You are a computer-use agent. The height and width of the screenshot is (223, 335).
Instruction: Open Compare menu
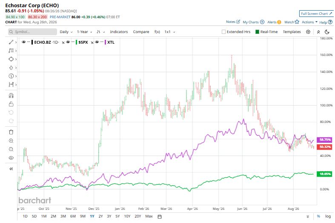tap(141, 32)
